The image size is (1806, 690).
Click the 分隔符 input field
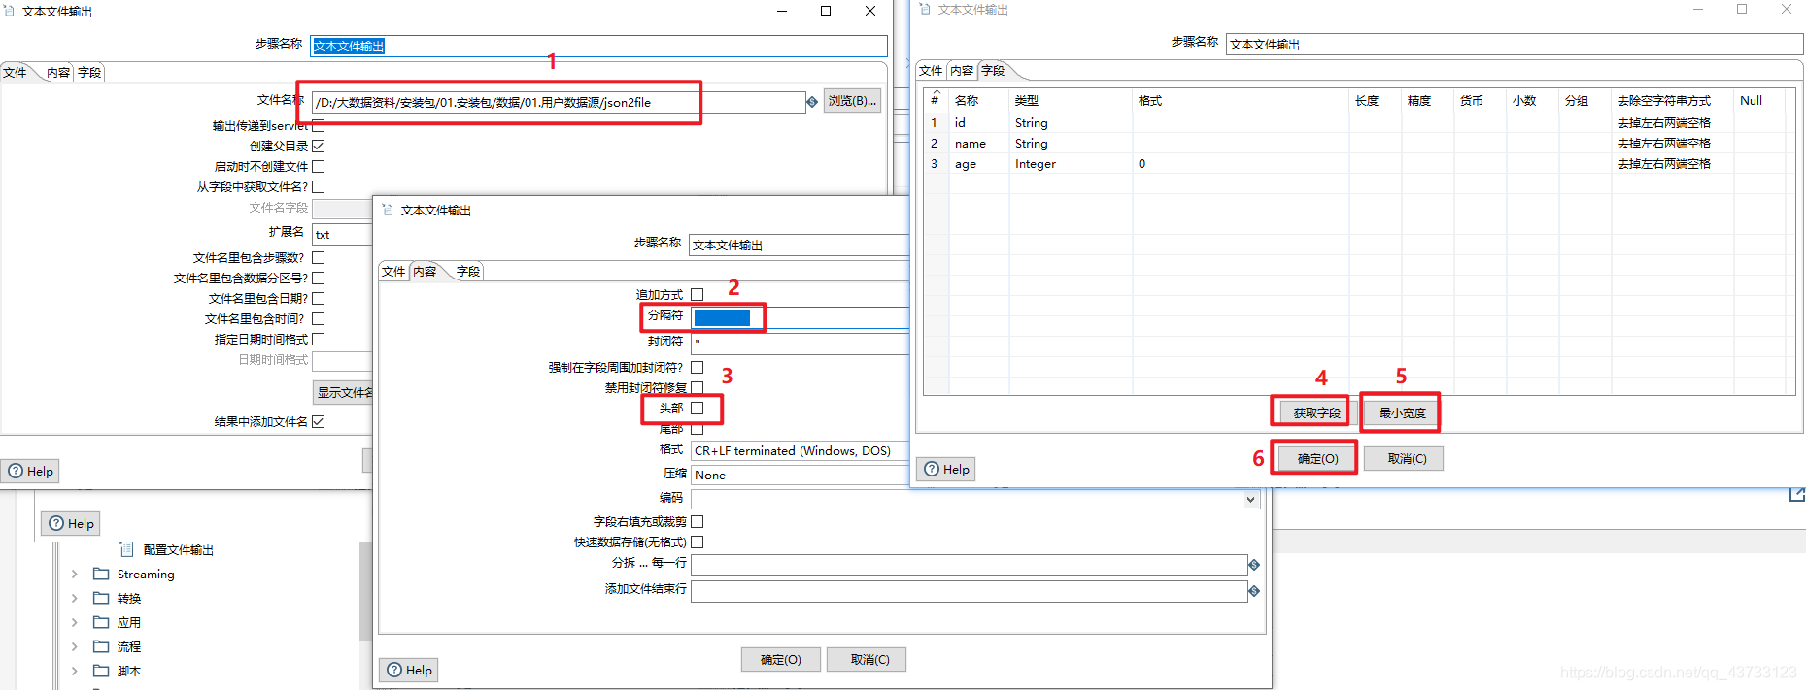pyautogui.click(x=800, y=317)
